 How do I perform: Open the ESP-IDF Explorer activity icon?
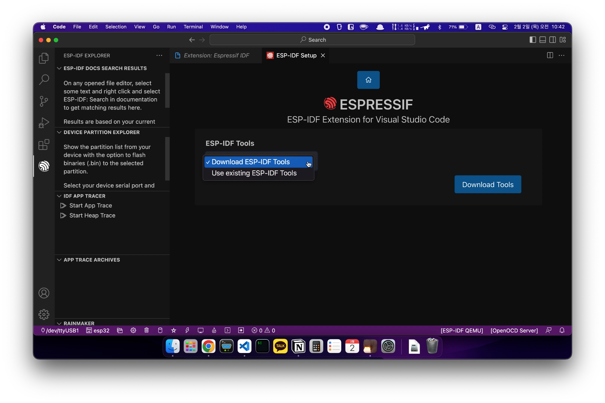[x=44, y=166]
